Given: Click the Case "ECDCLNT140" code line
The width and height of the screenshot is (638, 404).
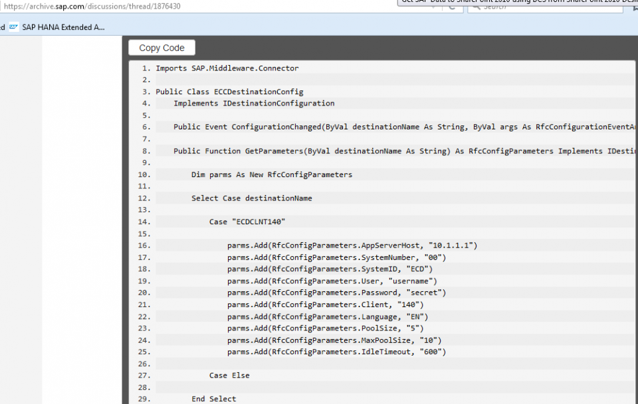Looking at the screenshot, I should coord(247,222).
